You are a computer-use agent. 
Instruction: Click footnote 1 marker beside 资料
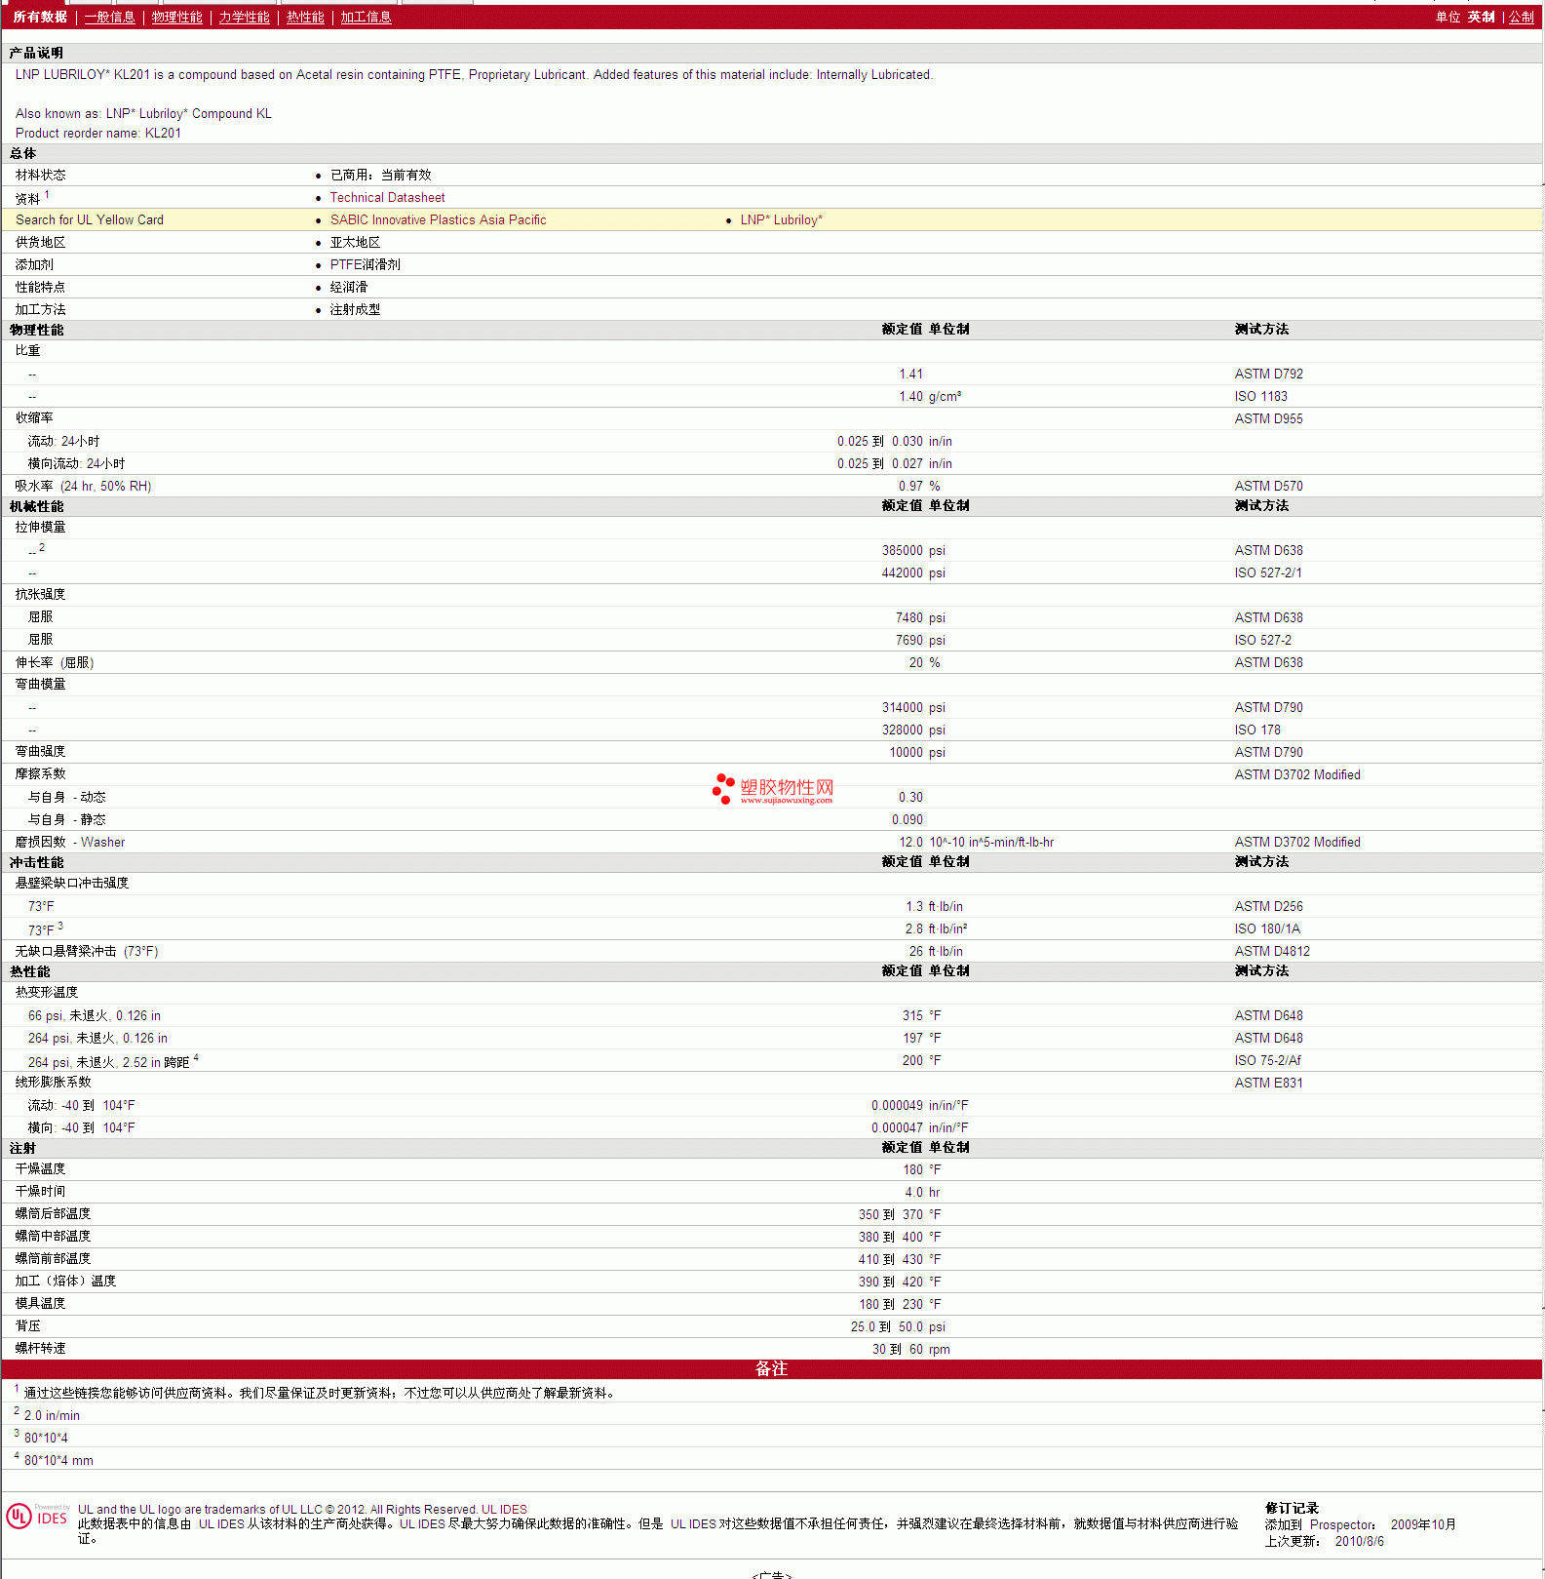[47, 195]
